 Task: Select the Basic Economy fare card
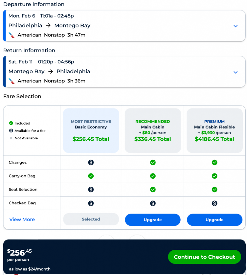[91, 131]
